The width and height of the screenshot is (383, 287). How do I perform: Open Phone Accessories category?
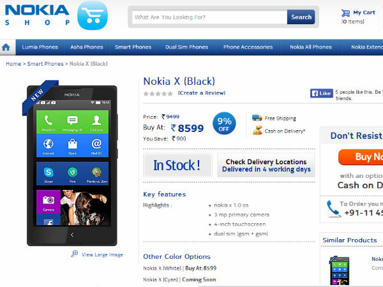pyautogui.click(x=248, y=47)
